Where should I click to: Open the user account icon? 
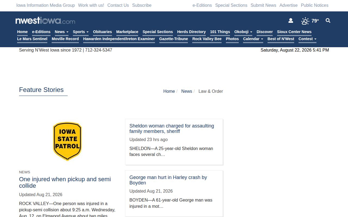pos(291,21)
